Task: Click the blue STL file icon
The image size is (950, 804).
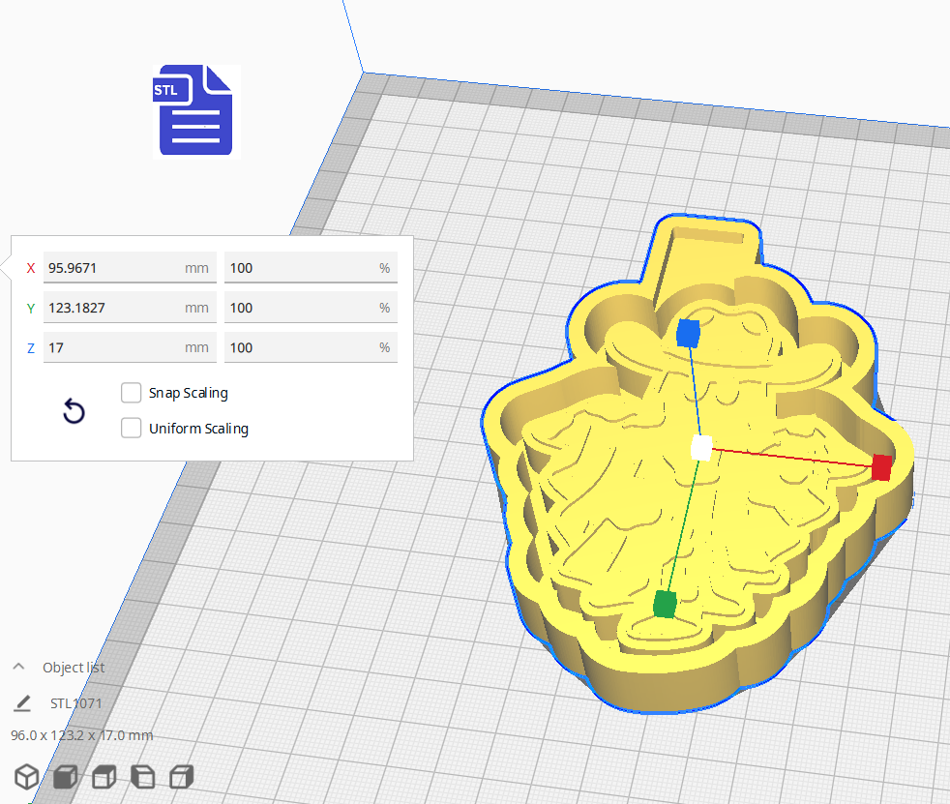Action: 194,109
